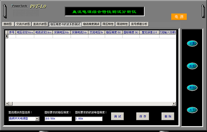Click the scrollbar right arrow
This screenshot has width=207, height=132.
click(174, 104)
